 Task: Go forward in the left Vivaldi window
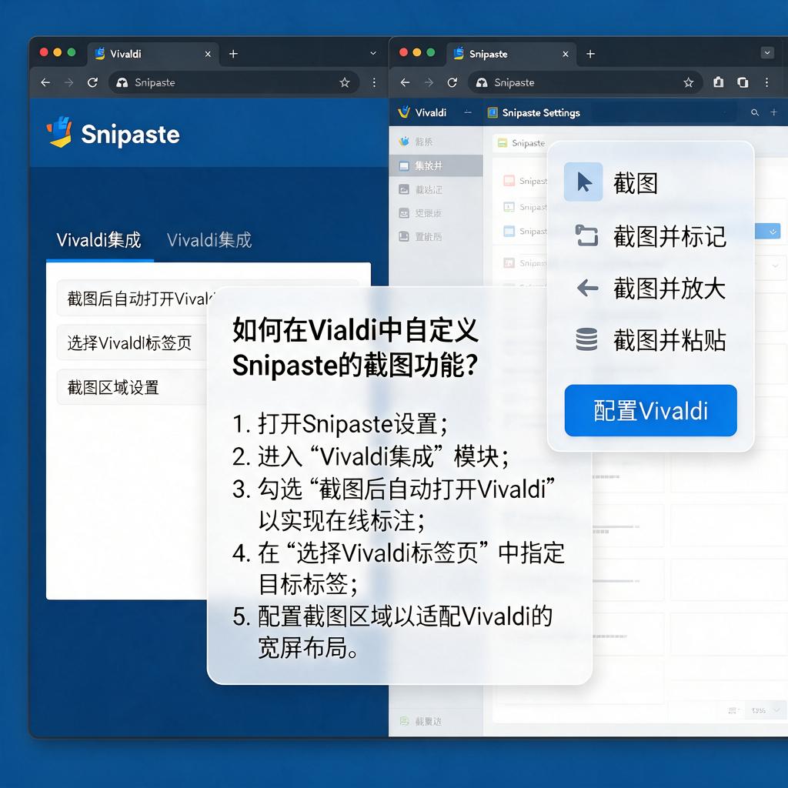click(x=68, y=82)
